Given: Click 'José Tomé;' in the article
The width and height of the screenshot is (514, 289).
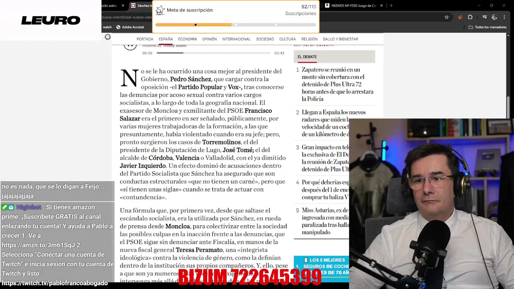Looking at the screenshot, I should pos(238,150).
